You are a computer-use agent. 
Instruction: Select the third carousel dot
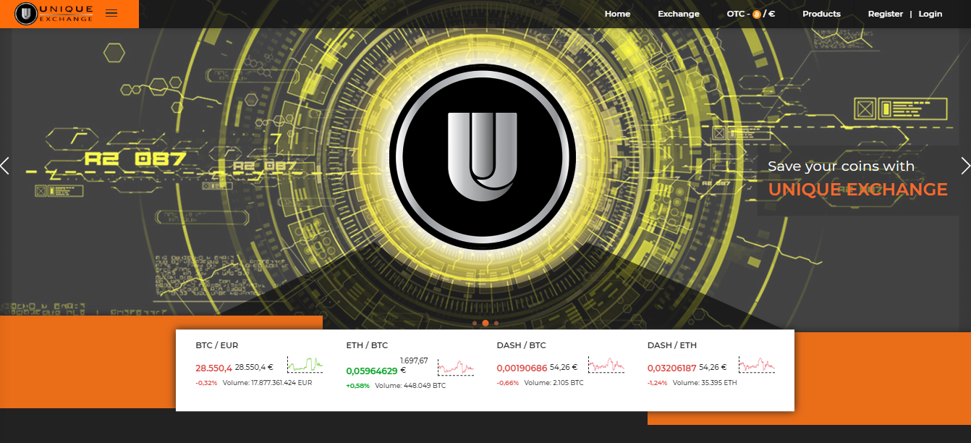496,323
